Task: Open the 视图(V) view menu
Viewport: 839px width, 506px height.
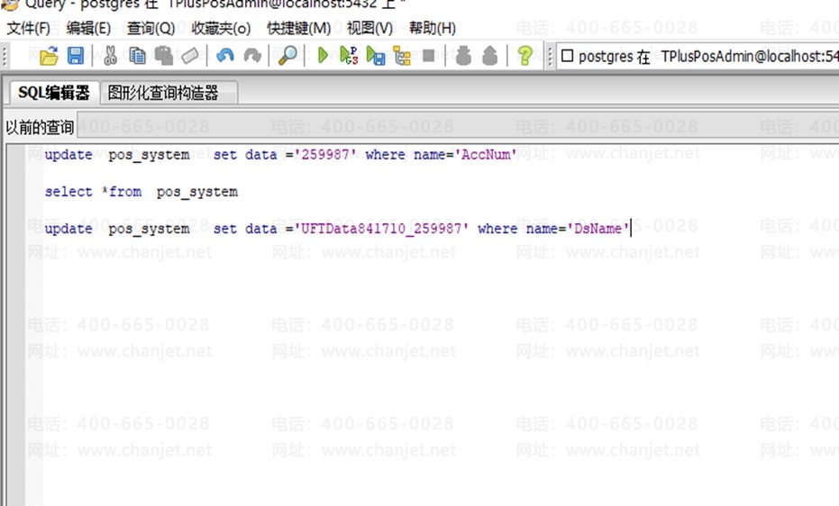Action: (369, 28)
